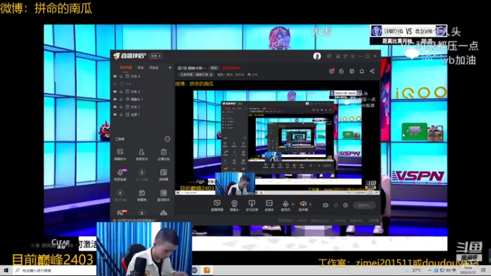Open orange app icon in taskbar

tap(207, 270)
